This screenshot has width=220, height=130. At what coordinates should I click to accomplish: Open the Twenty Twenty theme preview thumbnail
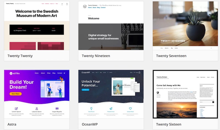click(37, 26)
